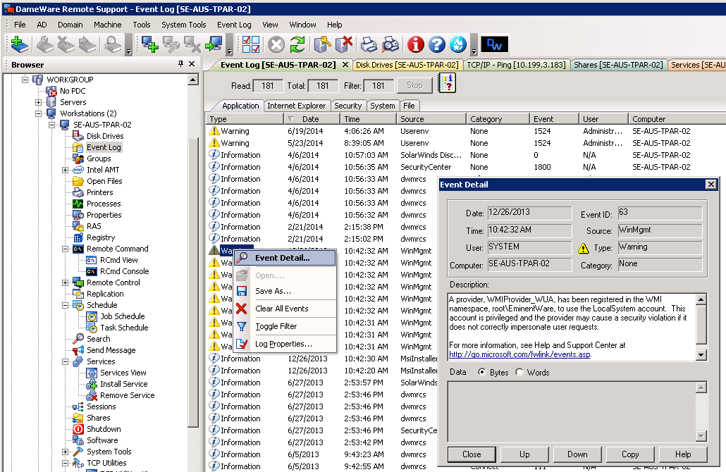Click the red information toolbar icon
This screenshot has height=472, width=726.
click(415, 44)
